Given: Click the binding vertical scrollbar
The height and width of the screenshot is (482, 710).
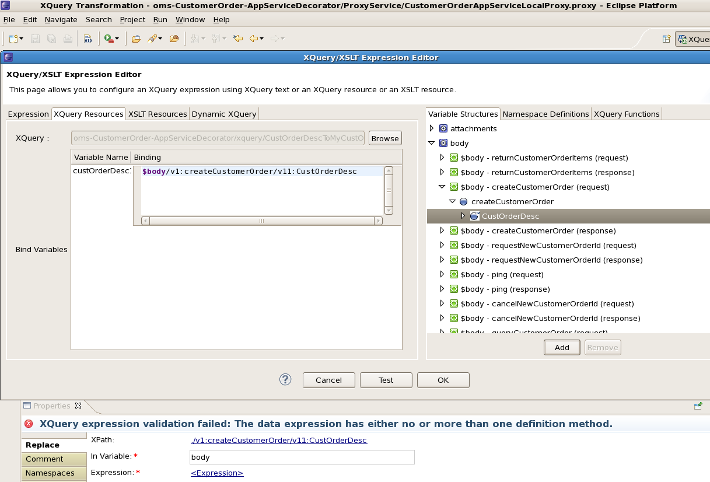Looking at the screenshot, I should [x=389, y=191].
